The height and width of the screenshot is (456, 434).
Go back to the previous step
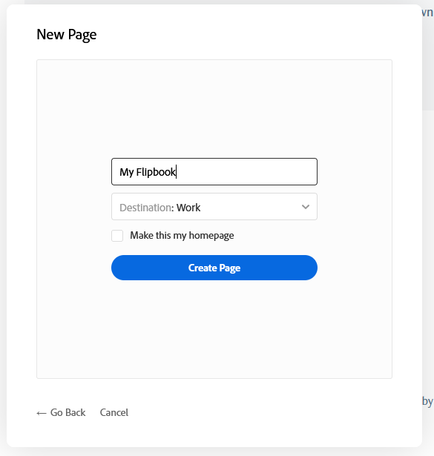pos(61,412)
